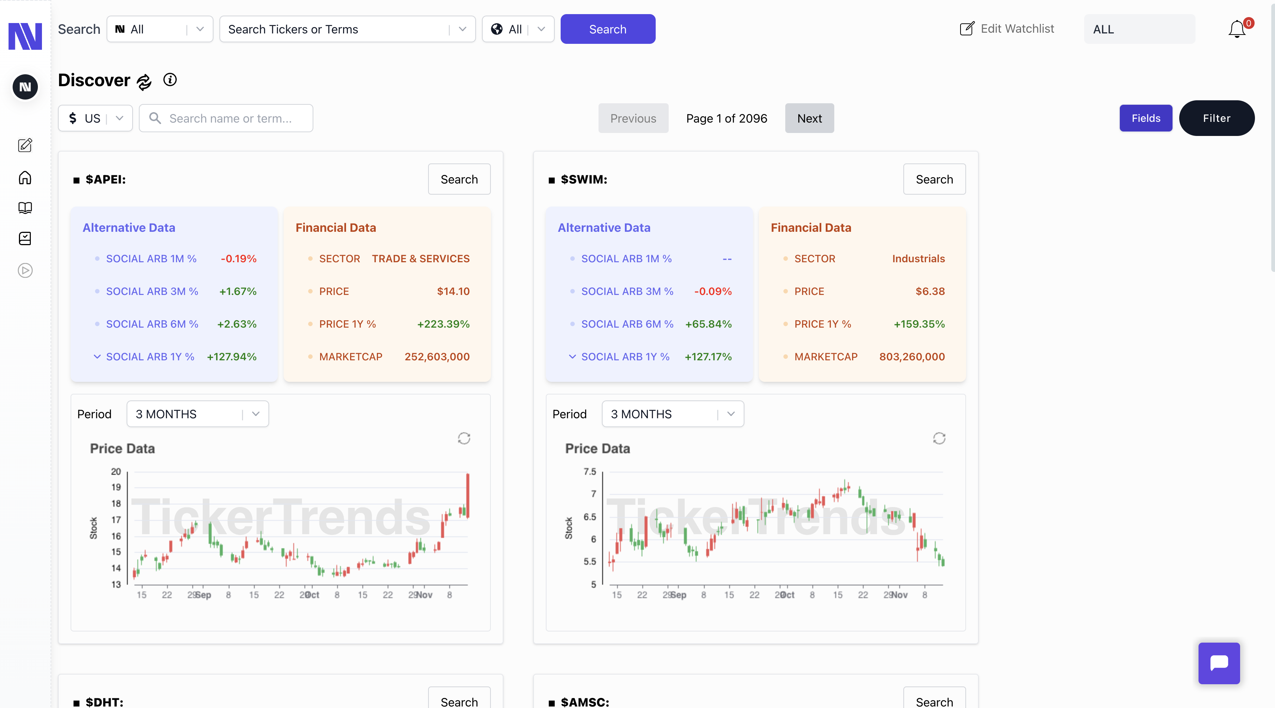This screenshot has width=1275, height=708.
Task: Click the Industrials sector value
Action: point(918,259)
